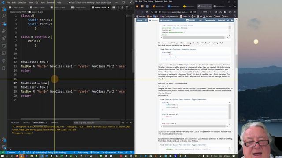Image resolution: width=282 pixels, height=158 pixels.
Task: Open the News bookmarks folder
Action: coord(217,16)
